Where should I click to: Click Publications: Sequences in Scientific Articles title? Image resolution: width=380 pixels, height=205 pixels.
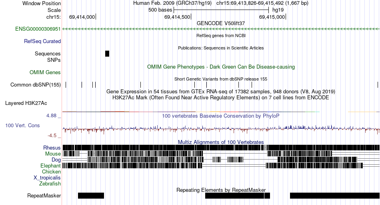point(221,48)
